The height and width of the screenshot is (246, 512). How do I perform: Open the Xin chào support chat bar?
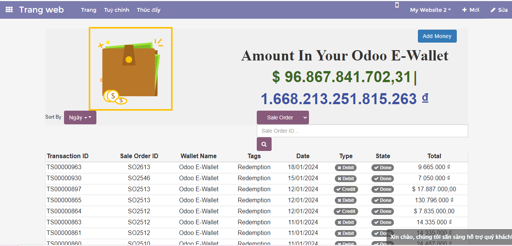coord(450,237)
